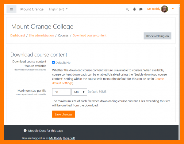Open the messaging speech bubble icon
184x144 pixels.
[x=141, y=9]
